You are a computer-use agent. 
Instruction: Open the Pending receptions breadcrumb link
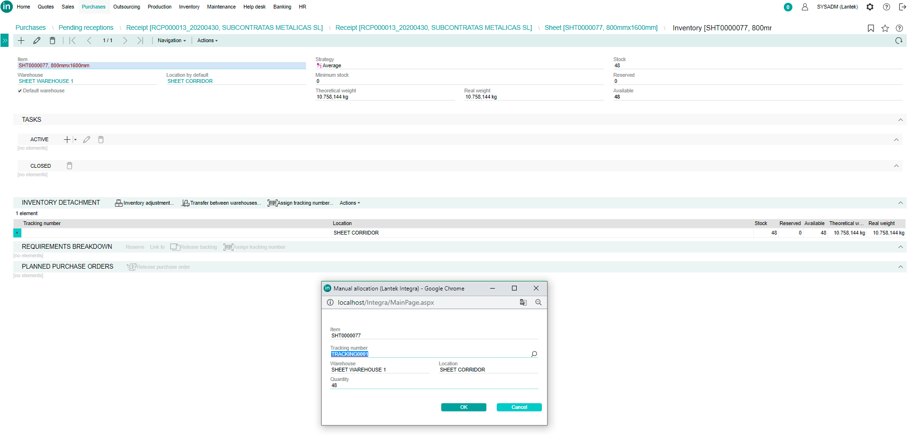86,28
